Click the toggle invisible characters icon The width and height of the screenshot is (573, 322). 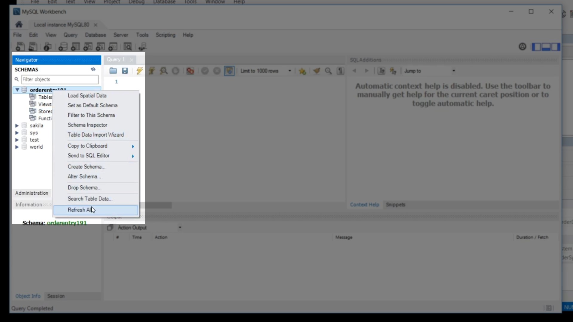(341, 71)
